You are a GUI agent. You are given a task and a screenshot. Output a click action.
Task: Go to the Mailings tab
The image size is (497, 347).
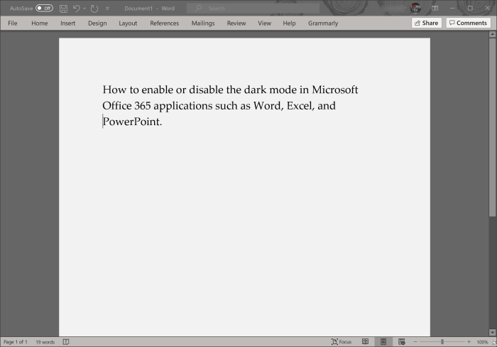click(203, 23)
